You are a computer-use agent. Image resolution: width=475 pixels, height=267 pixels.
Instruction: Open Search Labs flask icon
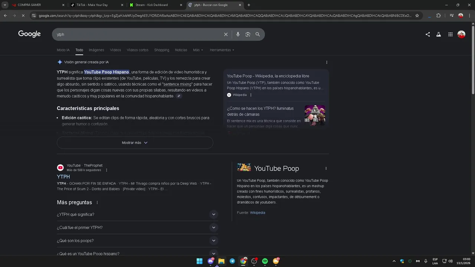coord(439,34)
